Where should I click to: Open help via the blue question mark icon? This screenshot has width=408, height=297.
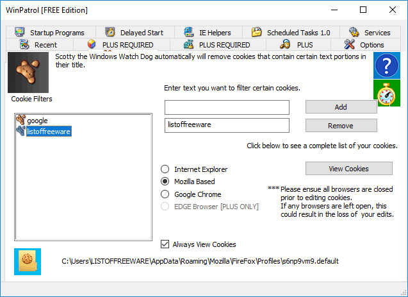[387, 65]
